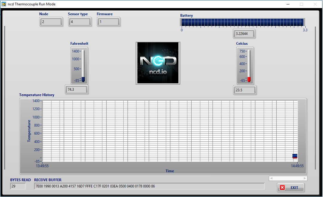The width and height of the screenshot is (323, 197).
Task: Click the red X icon on EXIT
Action: pos(282,187)
